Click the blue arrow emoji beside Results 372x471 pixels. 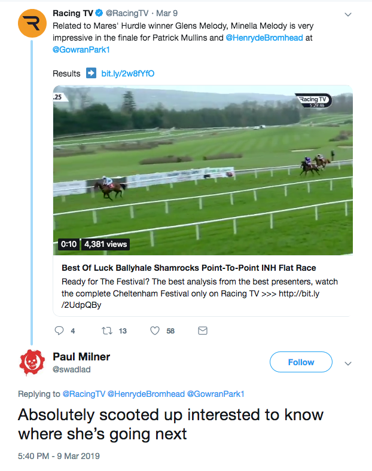[x=92, y=73]
